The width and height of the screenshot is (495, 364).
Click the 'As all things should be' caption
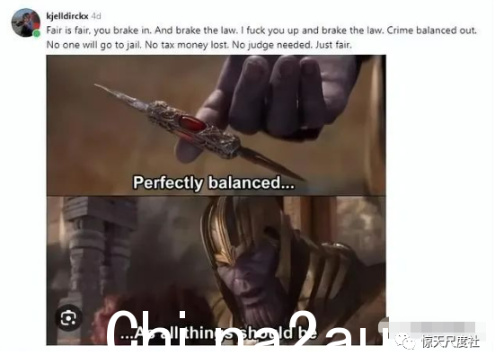tap(219, 333)
